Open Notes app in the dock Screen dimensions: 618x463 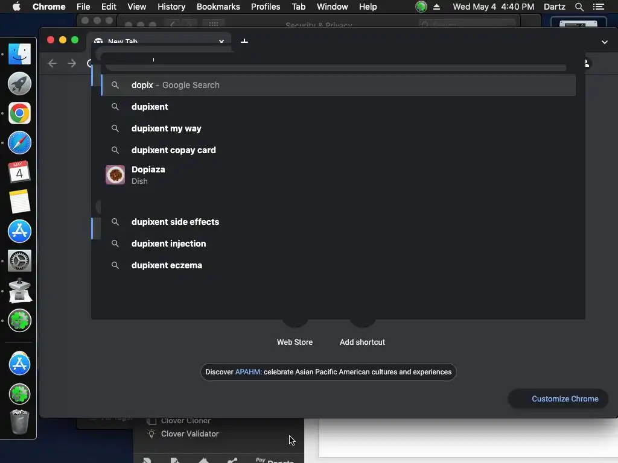click(19, 201)
